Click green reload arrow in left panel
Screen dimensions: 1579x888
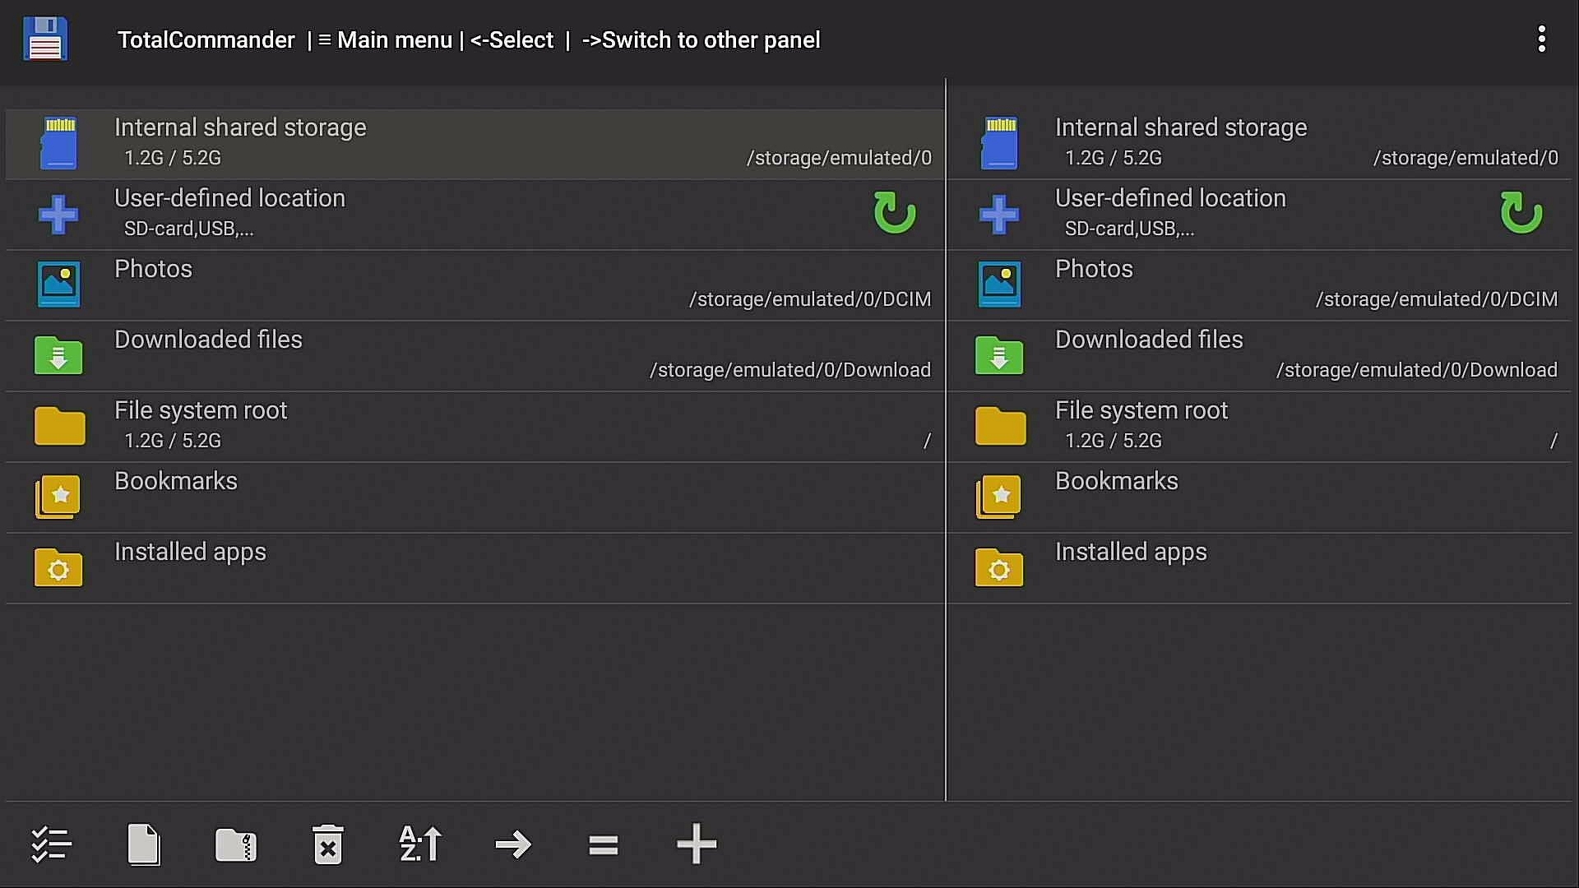coord(895,213)
